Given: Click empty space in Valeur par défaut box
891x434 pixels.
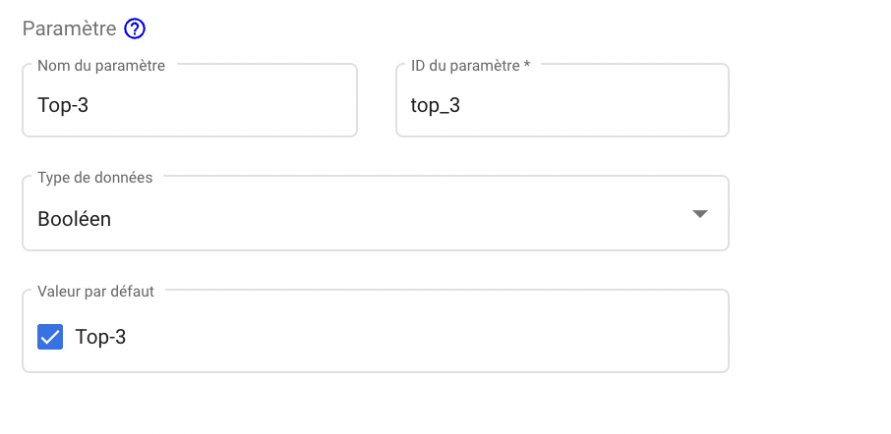Looking at the screenshot, I should click(x=426, y=337).
